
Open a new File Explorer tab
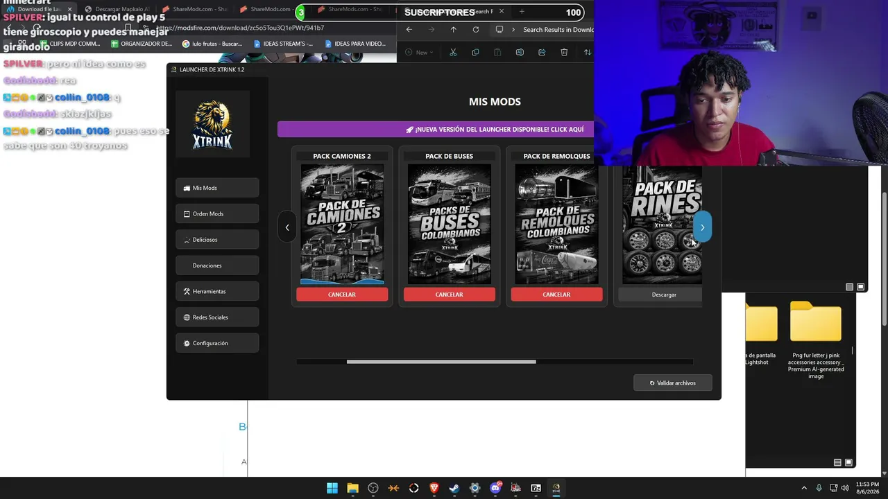(x=522, y=12)
